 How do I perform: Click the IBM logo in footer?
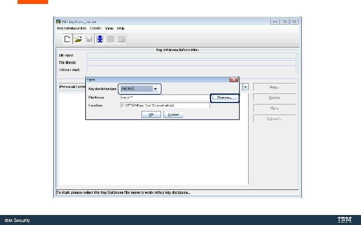(x=344, y=220)
